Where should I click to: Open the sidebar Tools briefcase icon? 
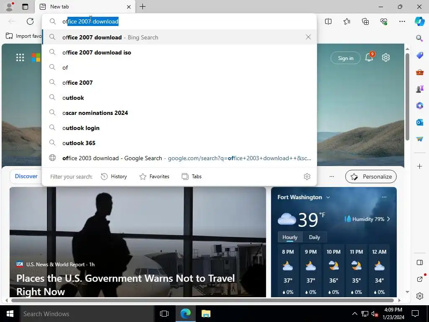(x=419, y=72)
